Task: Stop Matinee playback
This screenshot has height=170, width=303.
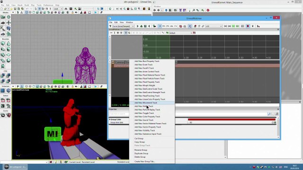Action: pos(145,26)
